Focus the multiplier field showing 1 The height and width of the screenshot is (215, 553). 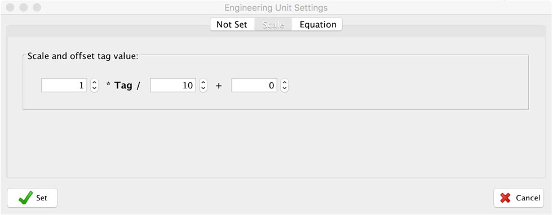tap(64, 86)
